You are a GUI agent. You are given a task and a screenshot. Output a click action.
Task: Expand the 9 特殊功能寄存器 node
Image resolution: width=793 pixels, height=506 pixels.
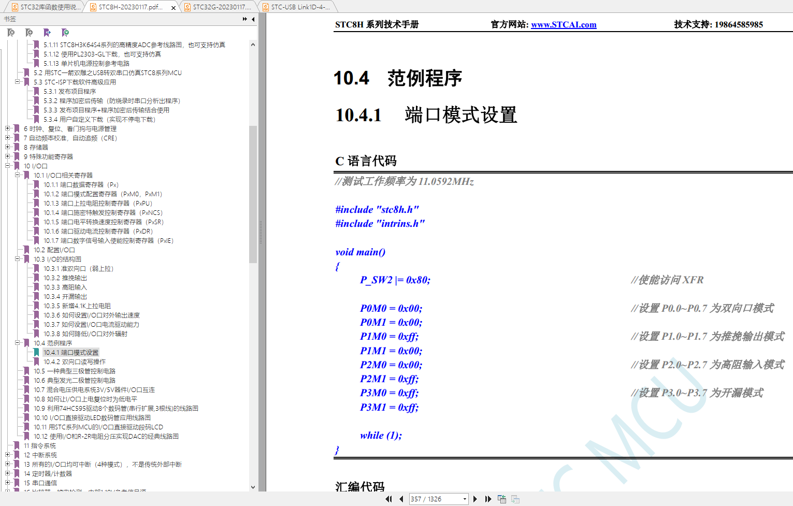click(x=8, y=156)
